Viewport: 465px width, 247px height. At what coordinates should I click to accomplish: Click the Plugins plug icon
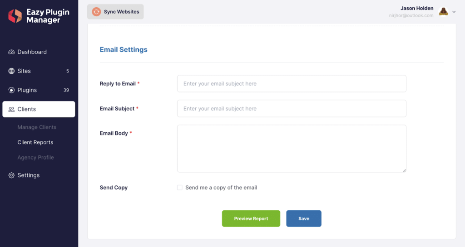11,90
